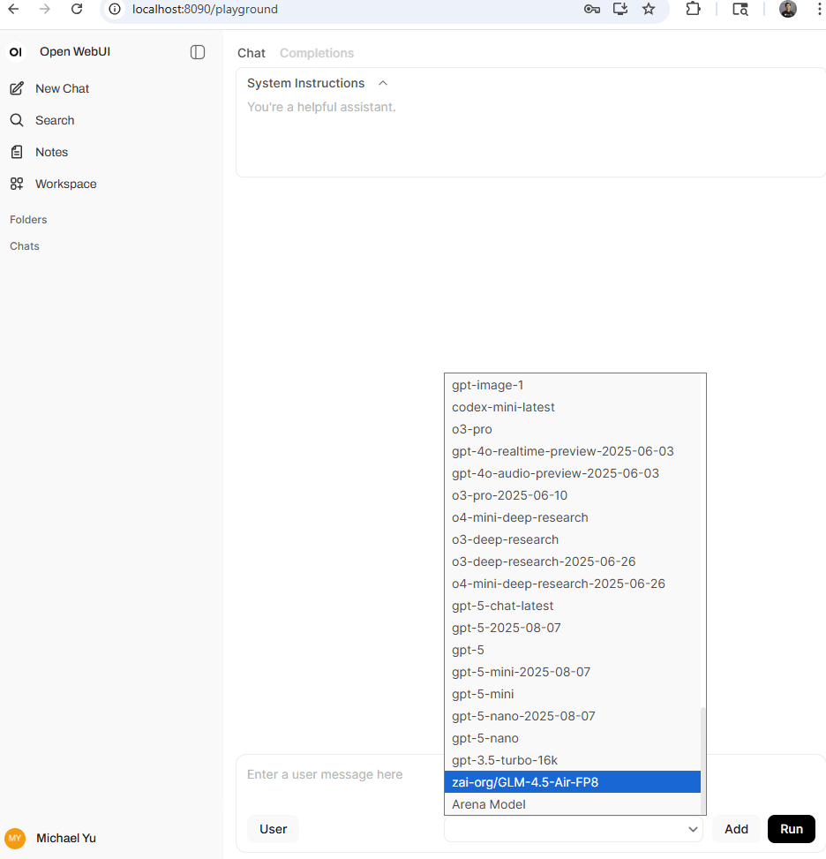Image resolution: width=826 pixels, height=859 pixels.
Task: Select the gpt-5-mini option
Action: tap(573, 694)
